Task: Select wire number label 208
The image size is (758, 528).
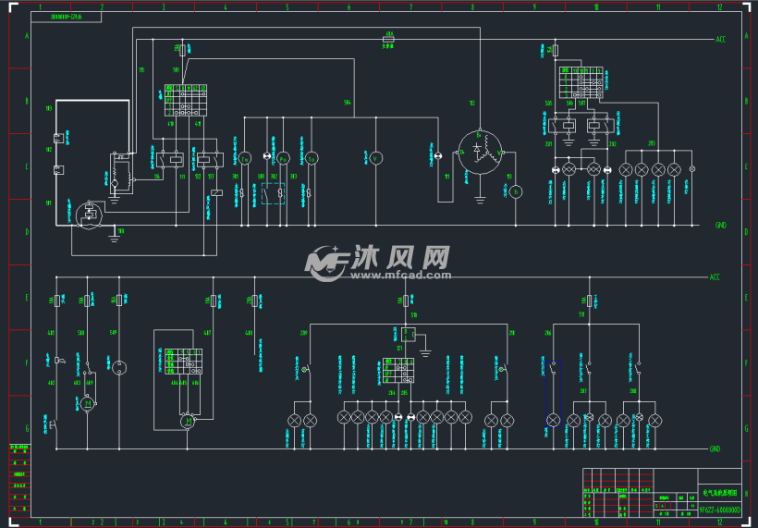Action: 633,390
